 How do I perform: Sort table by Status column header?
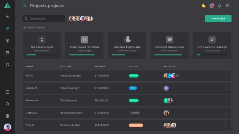pyautogui.click(x=133, y=66)
